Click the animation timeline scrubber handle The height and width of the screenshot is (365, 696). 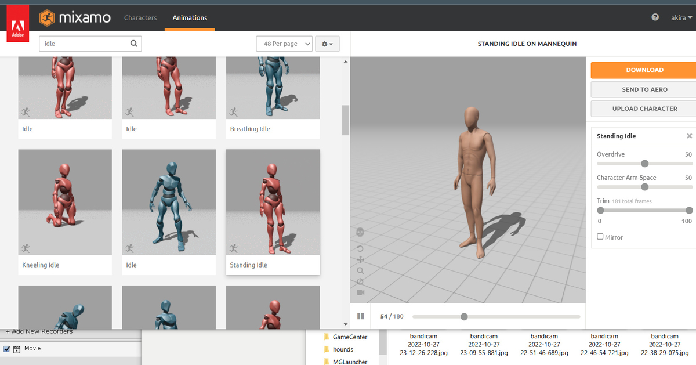tap(464, 316)
